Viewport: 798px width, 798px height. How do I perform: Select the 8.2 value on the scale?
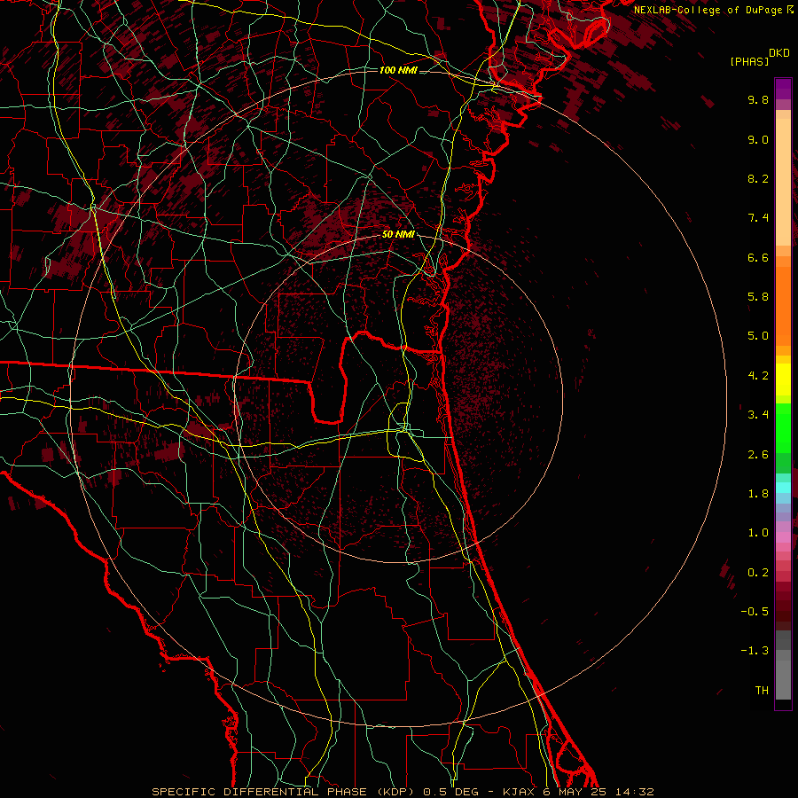(x=758, y=178)
